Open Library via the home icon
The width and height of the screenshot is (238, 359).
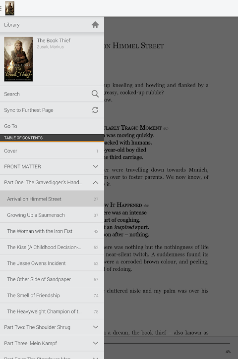(x=95, y=24)
